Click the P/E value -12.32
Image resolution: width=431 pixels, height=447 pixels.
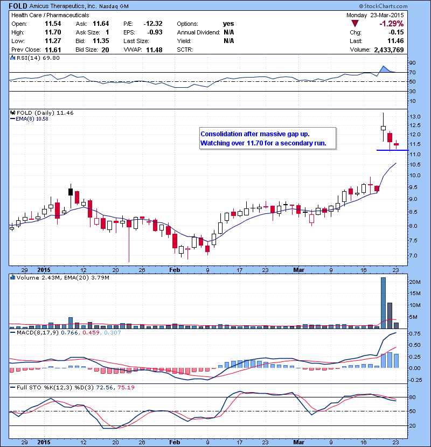(153, 24)
